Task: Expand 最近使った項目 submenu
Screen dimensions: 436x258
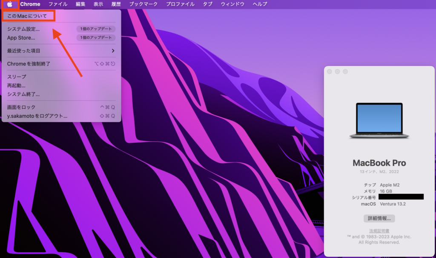Action: [61, 51]
